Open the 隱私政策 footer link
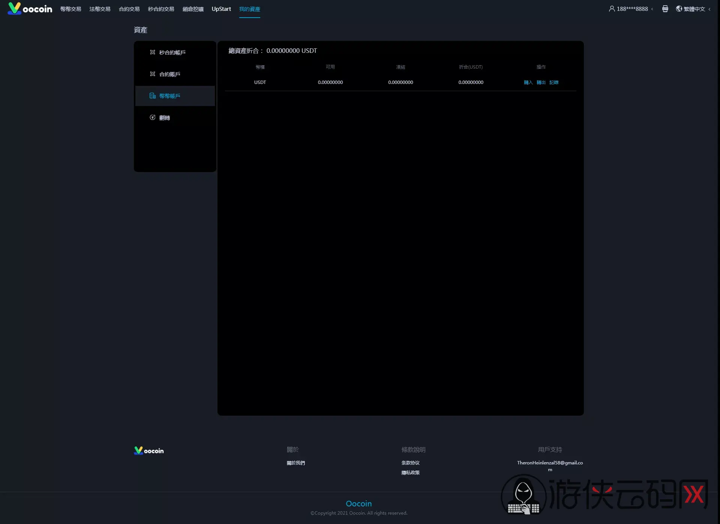This screenshot has width=720, height=524. (x=411, y=473)
